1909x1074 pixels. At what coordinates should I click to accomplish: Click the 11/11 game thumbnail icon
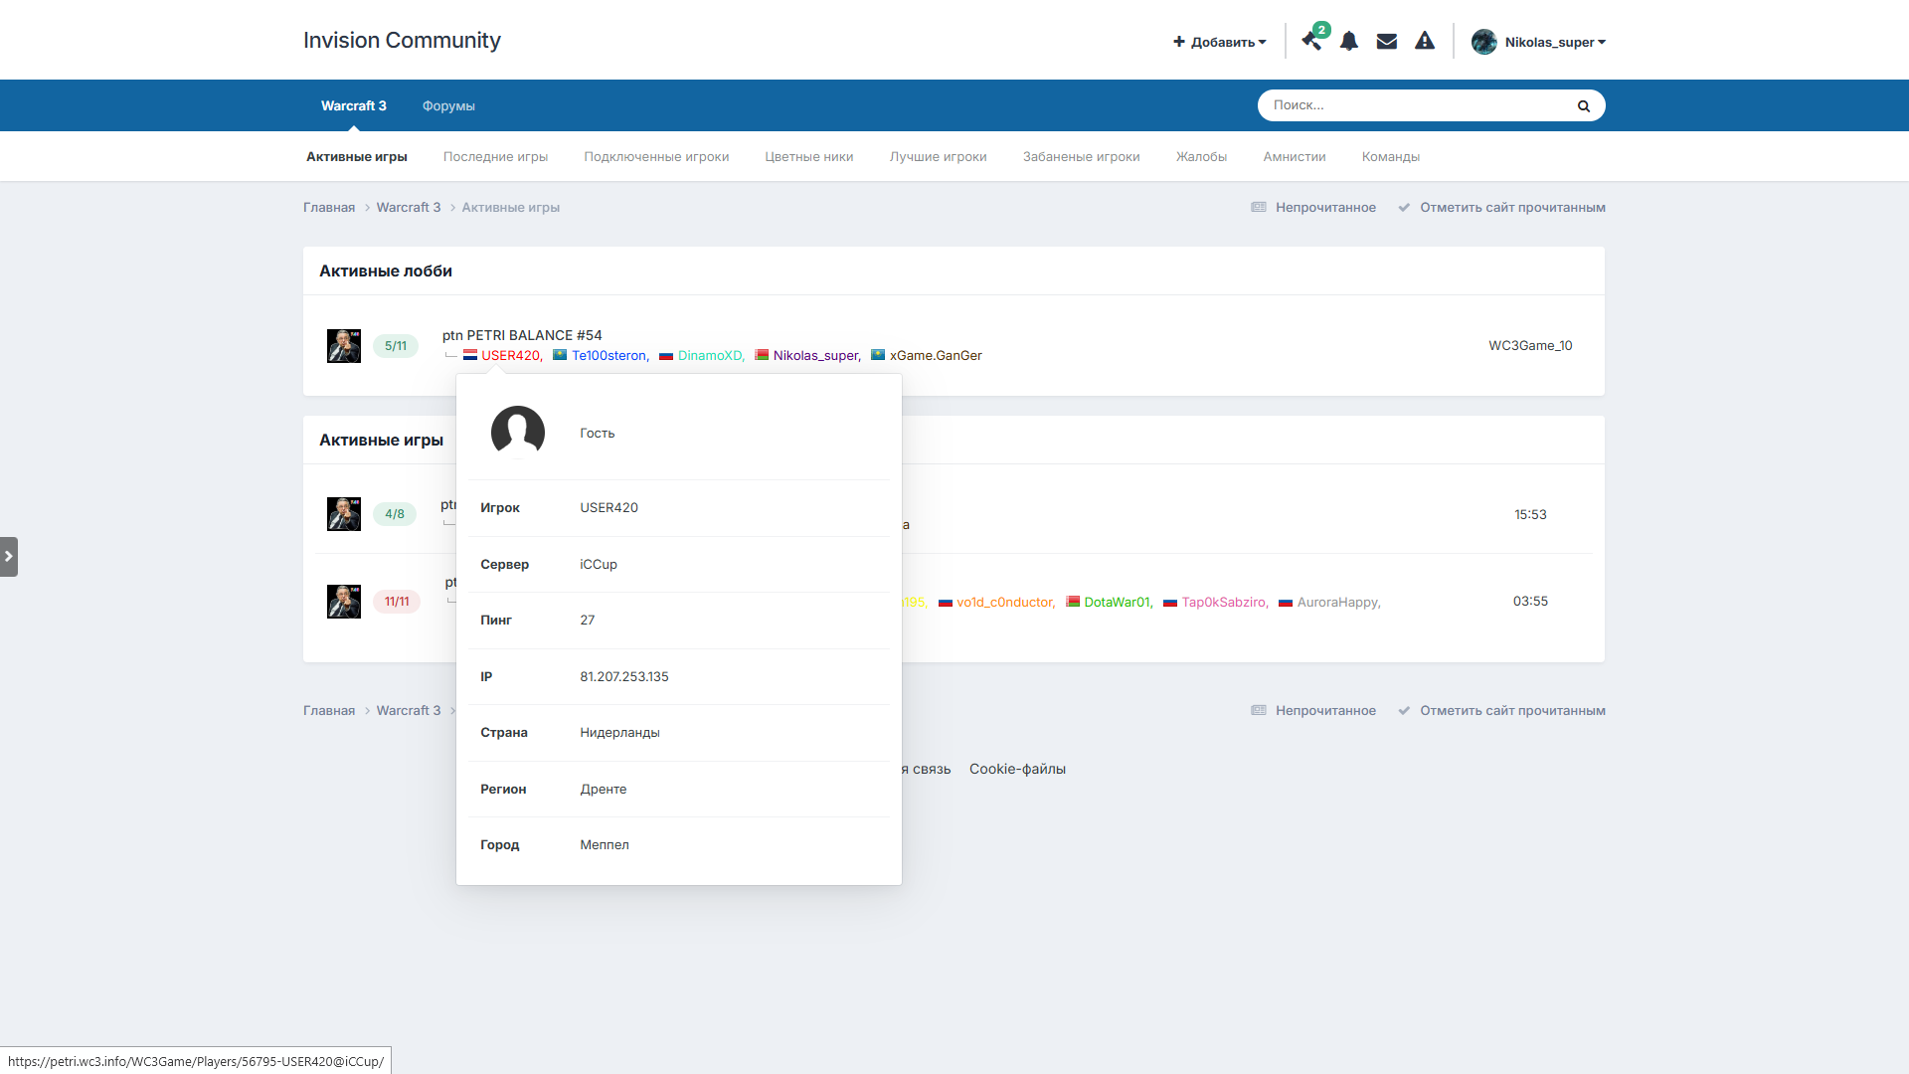(344, 602)
